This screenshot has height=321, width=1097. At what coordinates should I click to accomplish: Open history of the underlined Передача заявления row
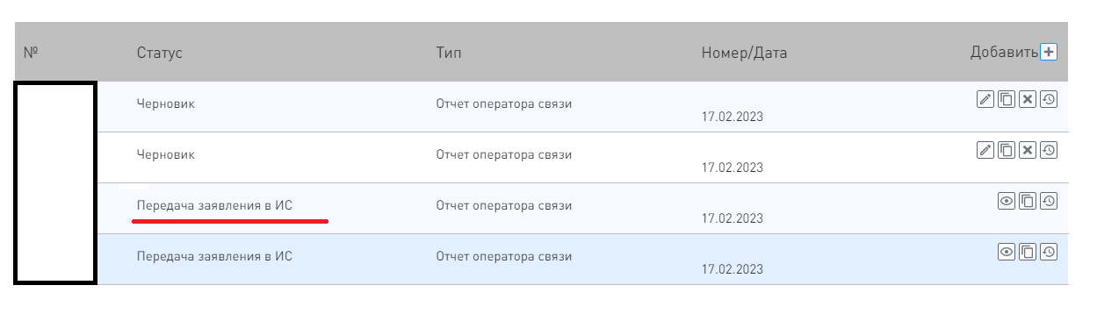tap(1049, 201)
